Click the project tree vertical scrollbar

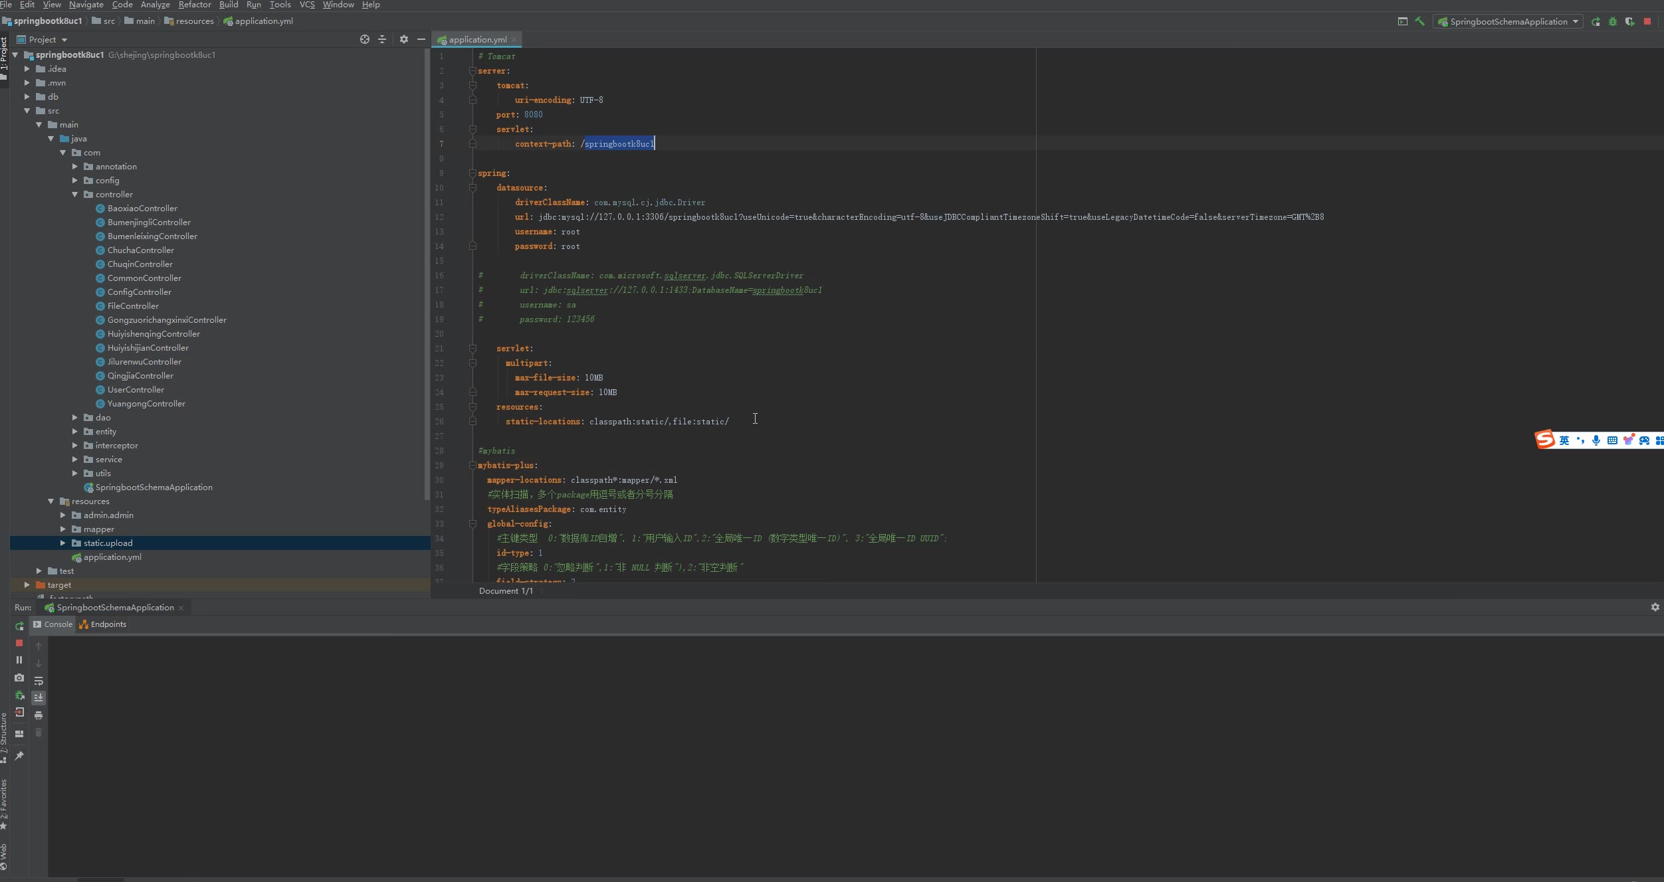pyautogui.click(x=427, y=266)
